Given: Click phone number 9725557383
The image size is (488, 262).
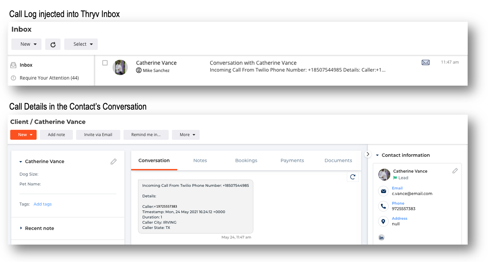Looking at the screenshot, I should click(x=404, y=209).
